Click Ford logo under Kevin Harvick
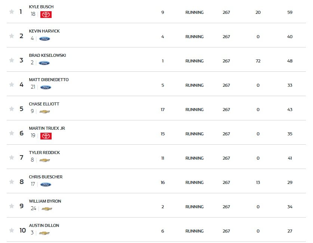 pyautogui.click(x=45, y=39)
